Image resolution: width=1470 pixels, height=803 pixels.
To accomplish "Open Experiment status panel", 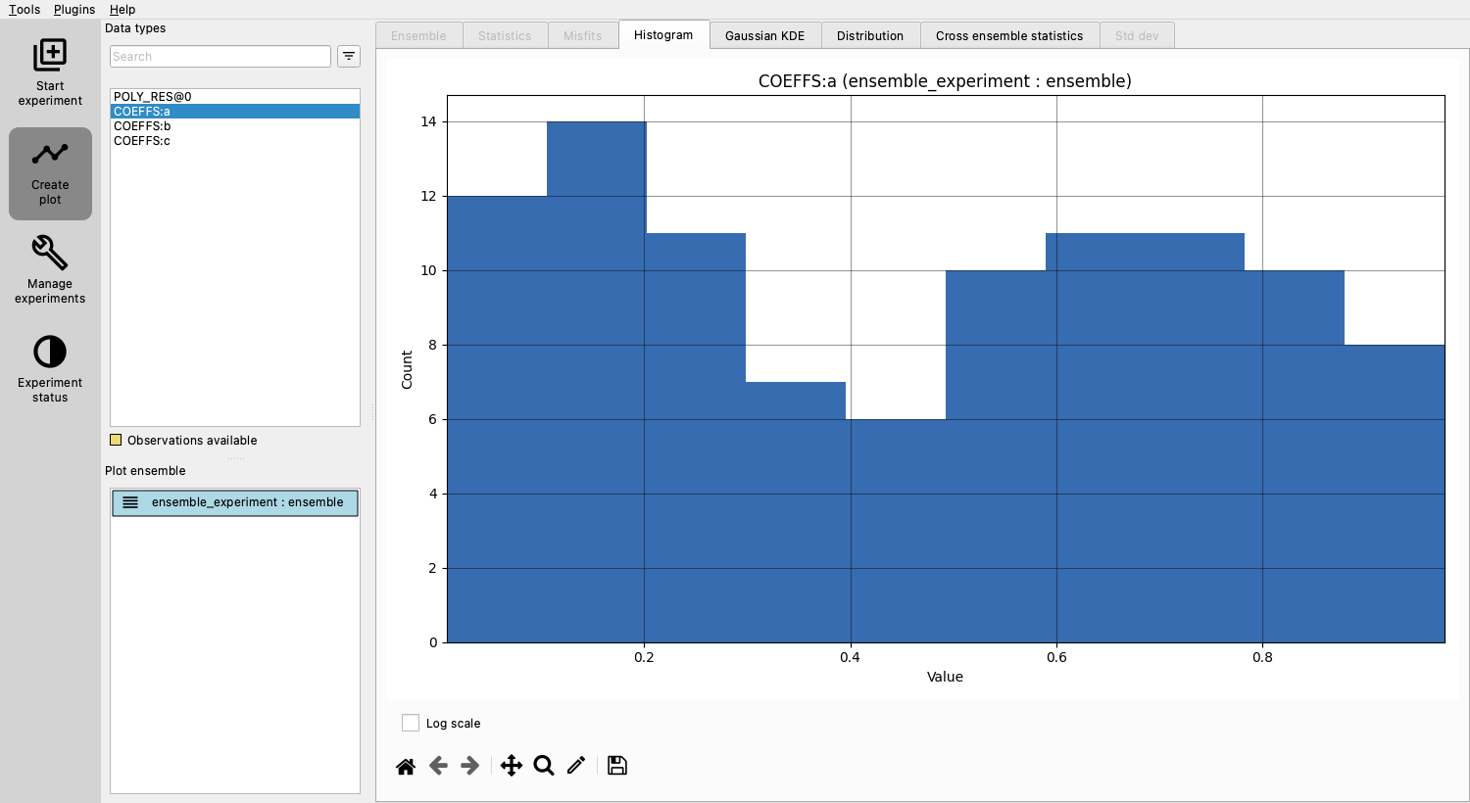I will click(x=50, y=368).
